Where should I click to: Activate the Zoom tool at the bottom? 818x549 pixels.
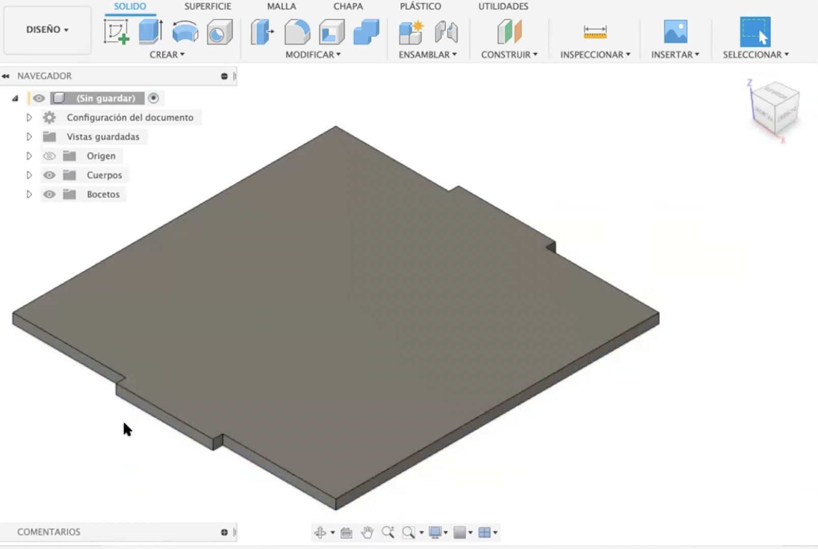click(x=389, y=532)
